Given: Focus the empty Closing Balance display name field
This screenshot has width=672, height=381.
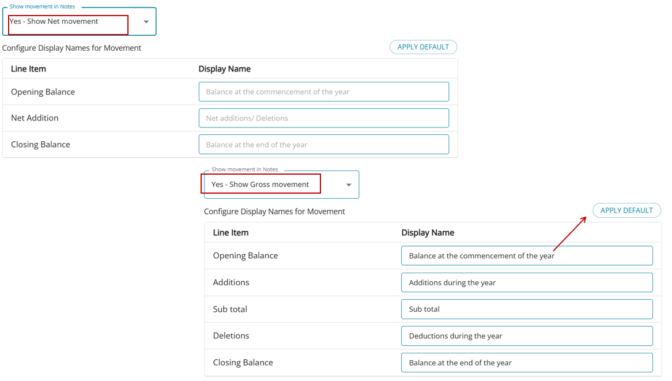Looking at the screenshot, I should [x=323, y=145].
